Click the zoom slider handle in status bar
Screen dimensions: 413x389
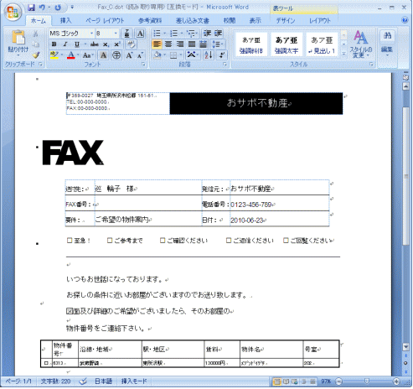coord(367,381)
